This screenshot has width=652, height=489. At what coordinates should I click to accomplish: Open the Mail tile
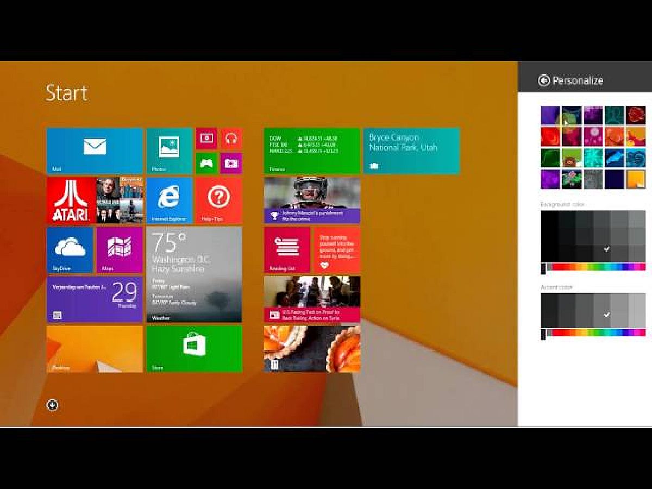point(95,151)
